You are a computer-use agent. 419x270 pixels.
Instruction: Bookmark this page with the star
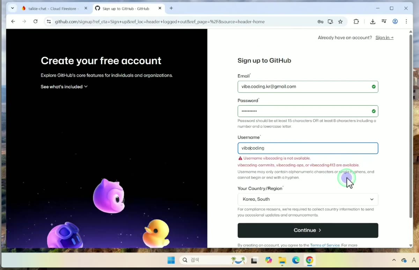(x=340, y=22)
